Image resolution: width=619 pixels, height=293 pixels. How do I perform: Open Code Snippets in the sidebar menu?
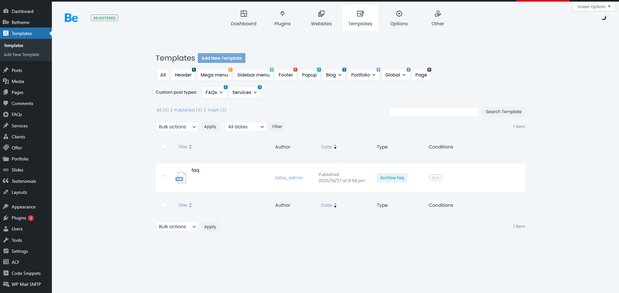[x=26, y=273]
